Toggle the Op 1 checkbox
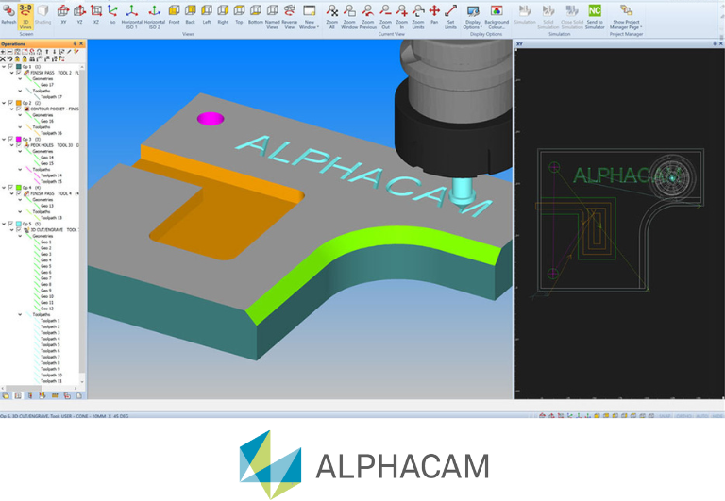The height and width of the screenshot is (501, 725). pos(10,67)
